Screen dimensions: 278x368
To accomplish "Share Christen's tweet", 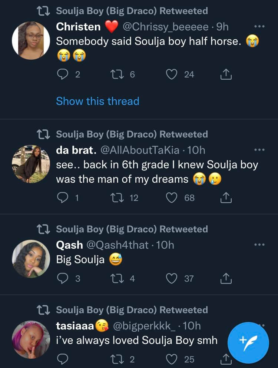I will click(x=226, y=75).
